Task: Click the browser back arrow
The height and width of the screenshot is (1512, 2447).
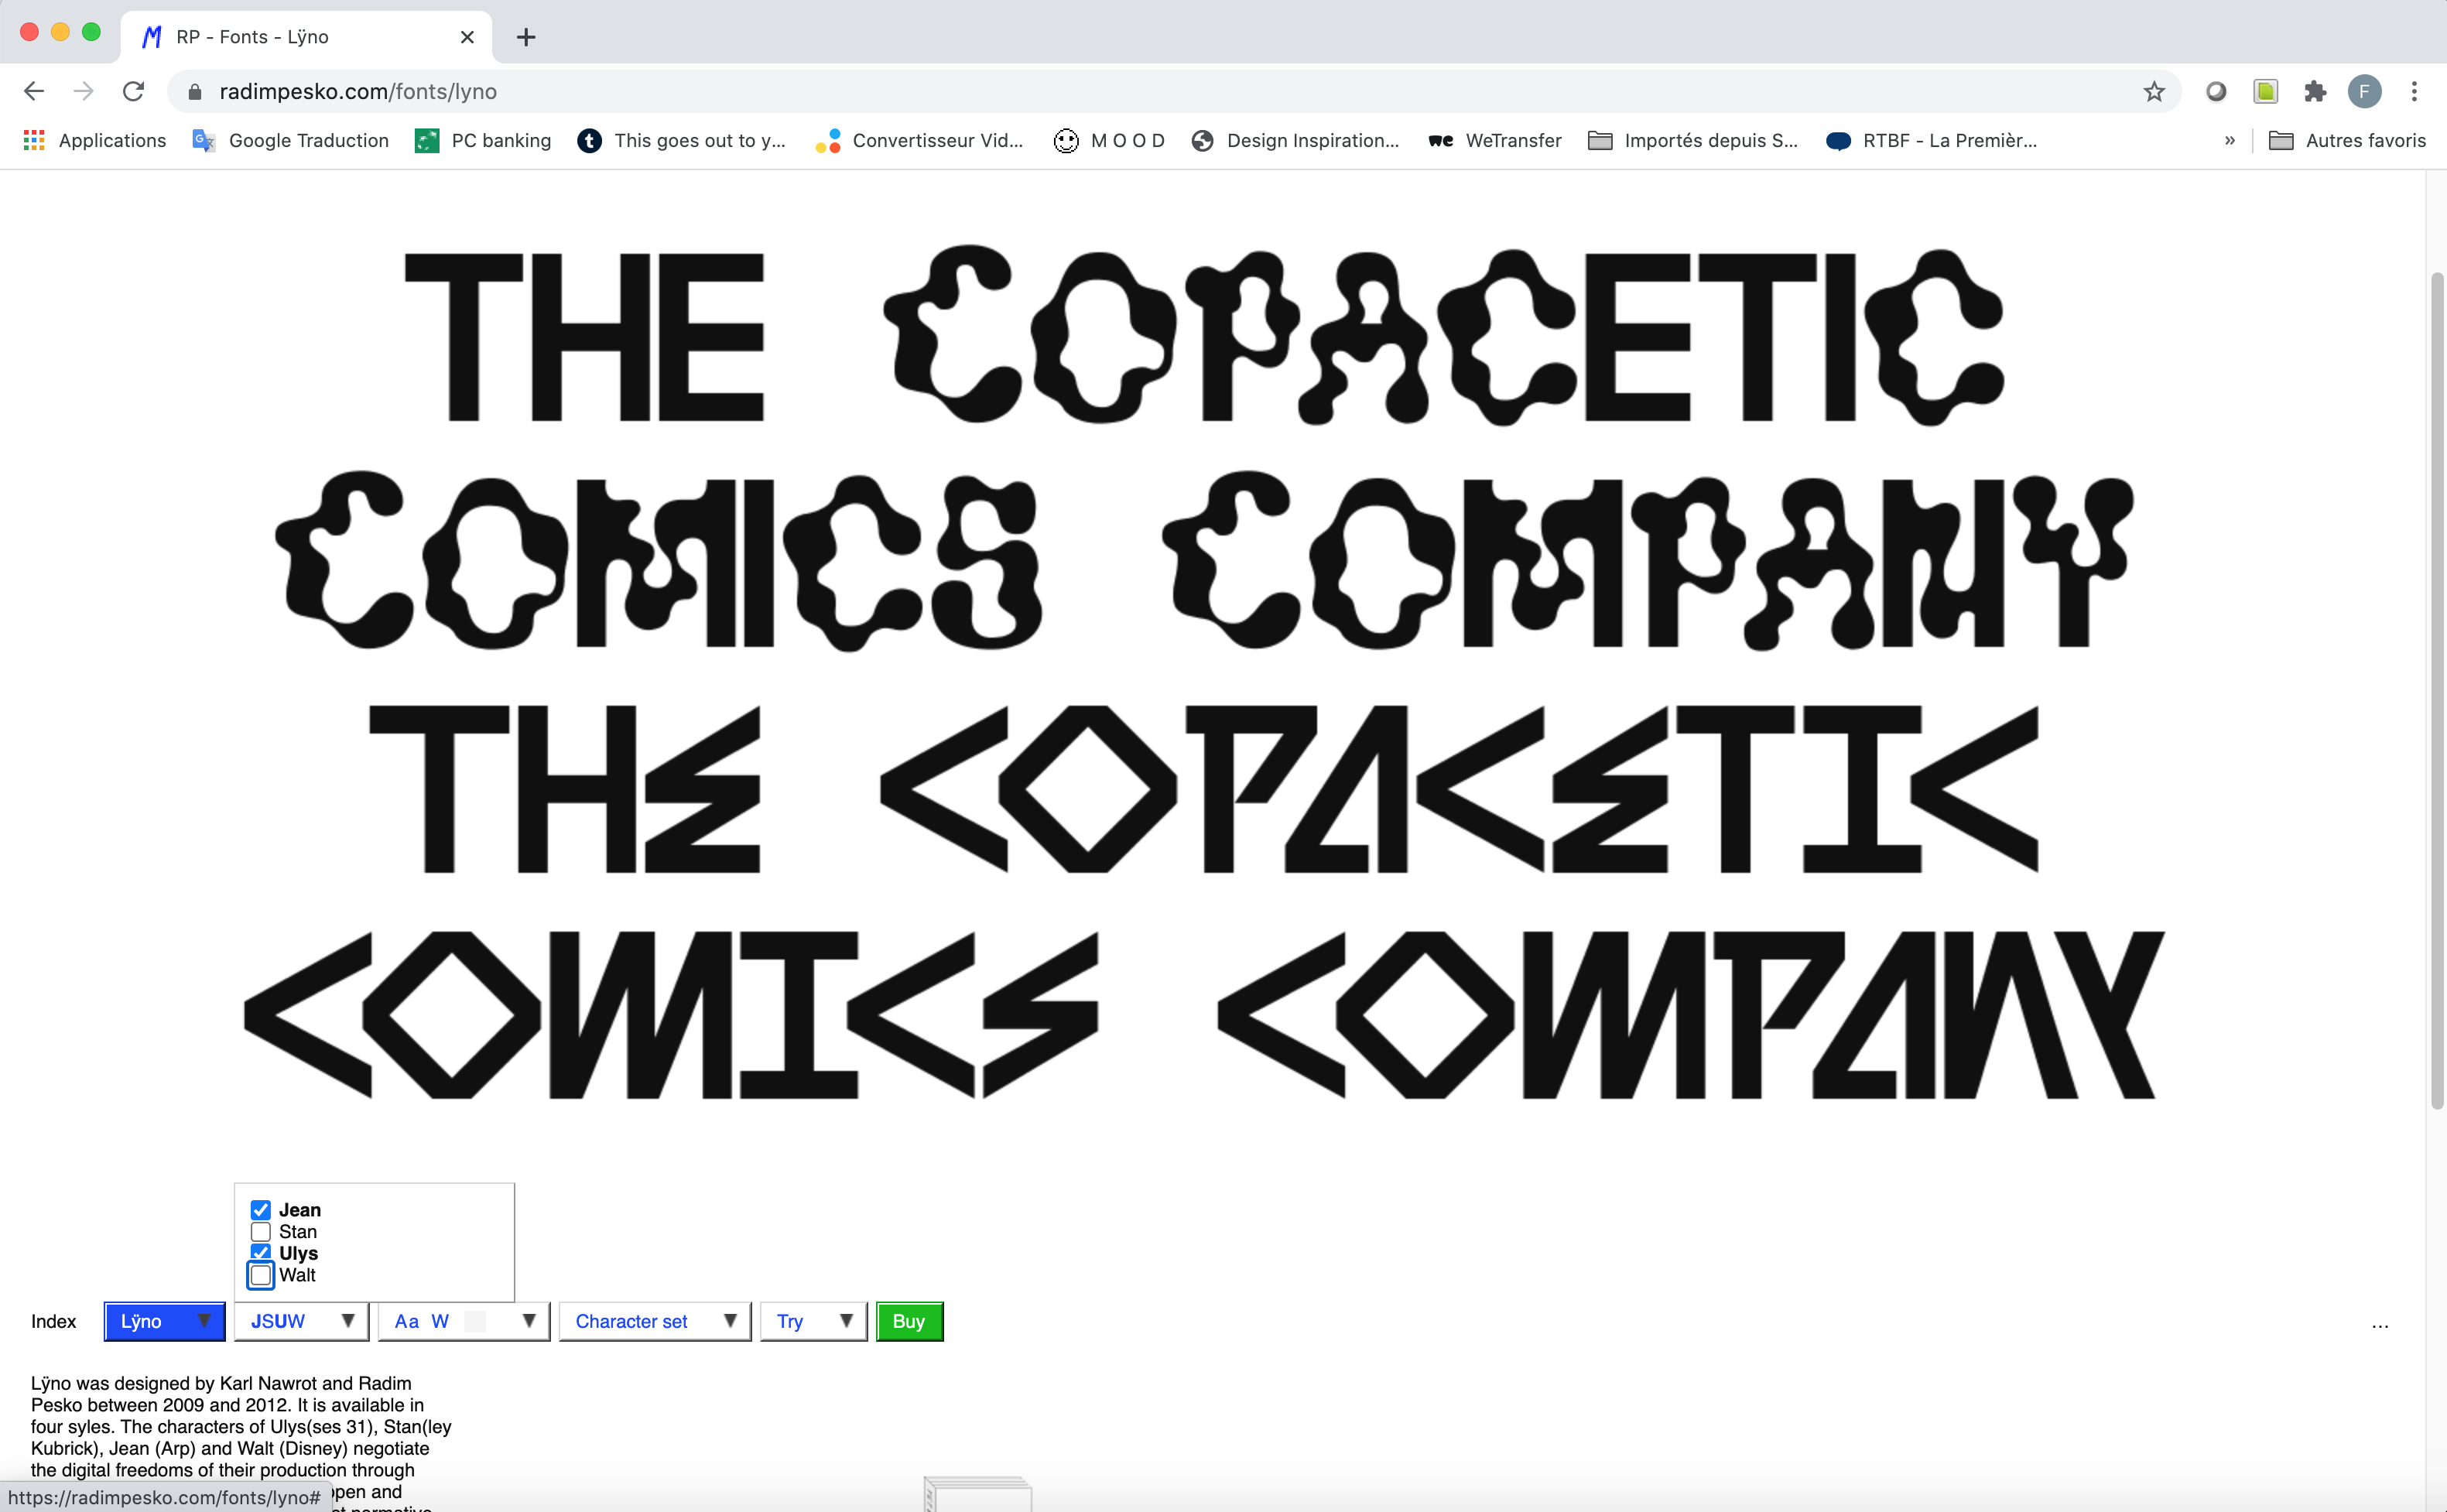Action: (x=34, y=91)
